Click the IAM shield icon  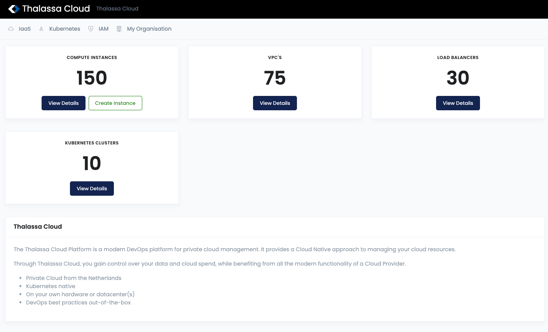tap(91, 29)
